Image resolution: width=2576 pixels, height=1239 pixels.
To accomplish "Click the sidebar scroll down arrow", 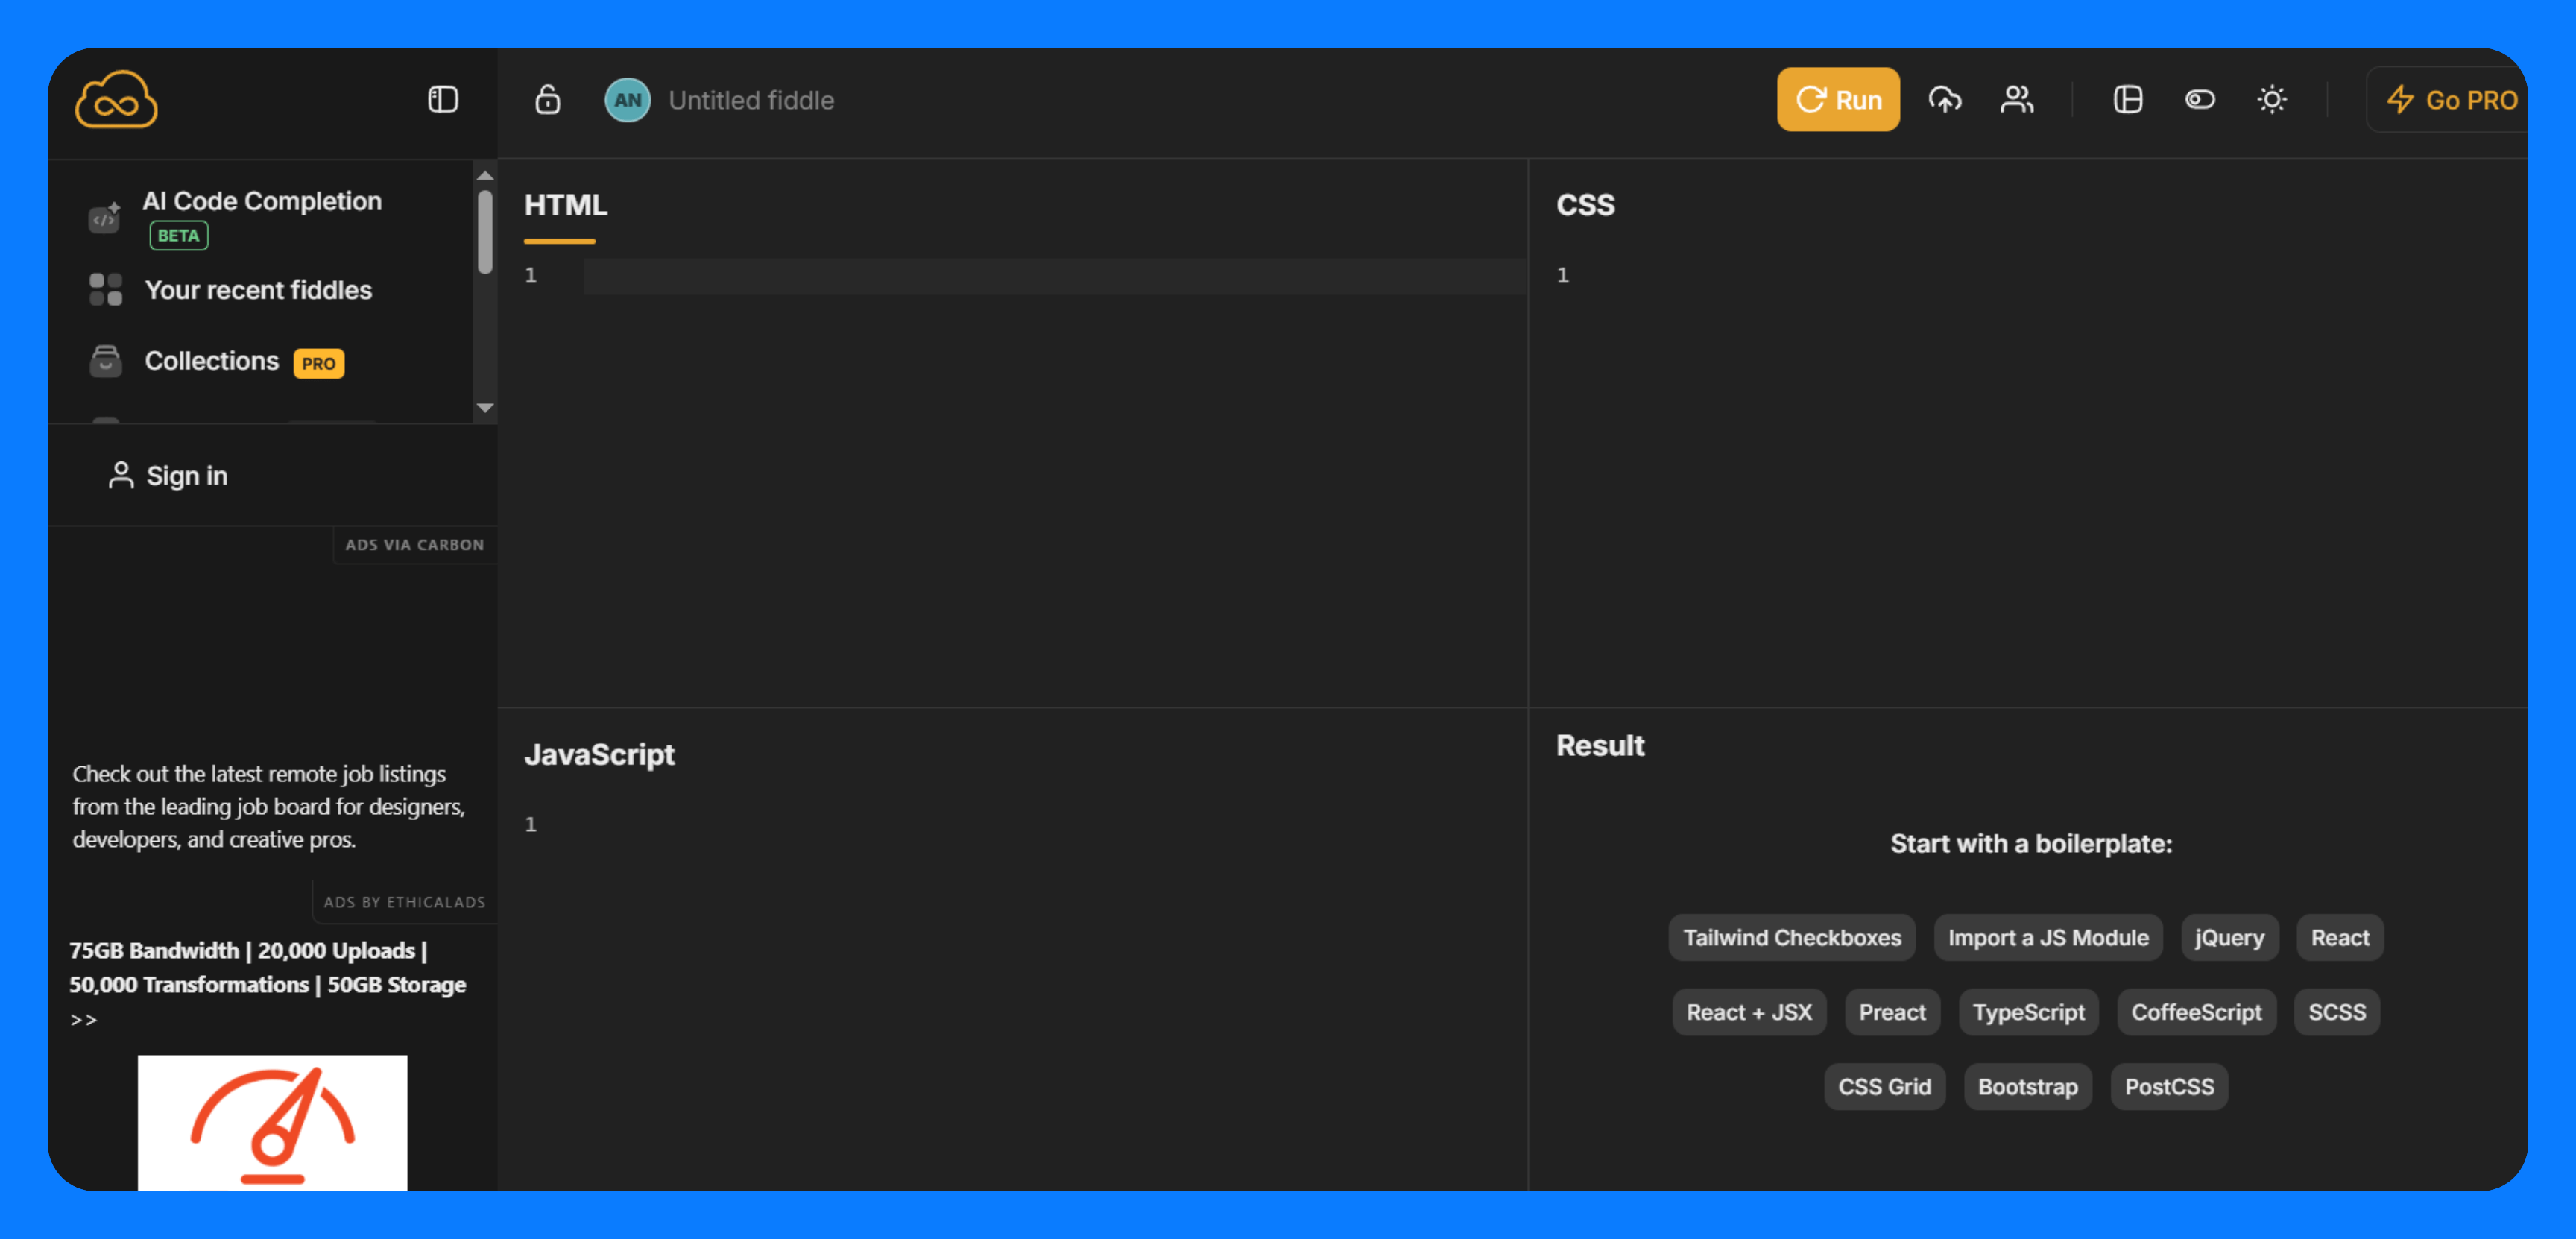I will (x=485, y=407).
